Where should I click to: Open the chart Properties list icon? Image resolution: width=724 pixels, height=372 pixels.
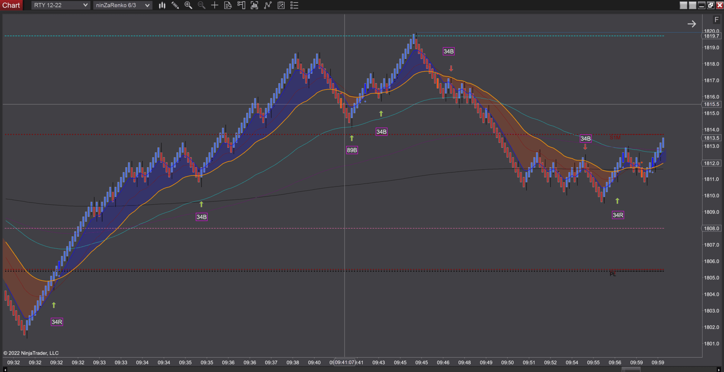[294, 5]
